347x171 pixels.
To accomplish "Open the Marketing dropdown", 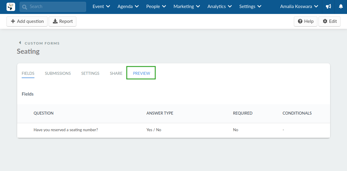I will click(186, 7).
